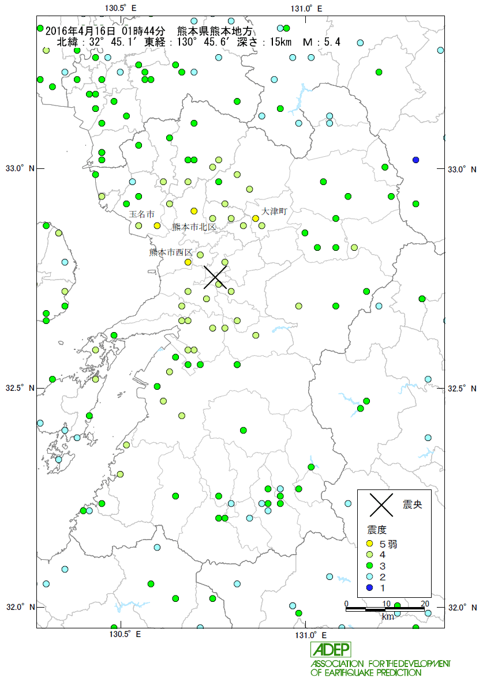Click the yellow 5弱 legend dot
483x682 pixels.
click(370, 544)
